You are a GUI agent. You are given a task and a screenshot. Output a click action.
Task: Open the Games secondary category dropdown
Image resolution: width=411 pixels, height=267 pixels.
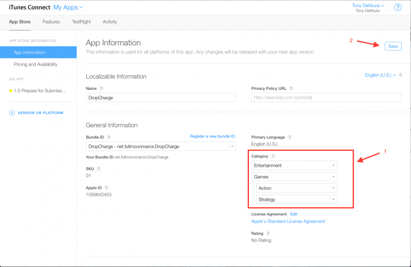point(294,177)
